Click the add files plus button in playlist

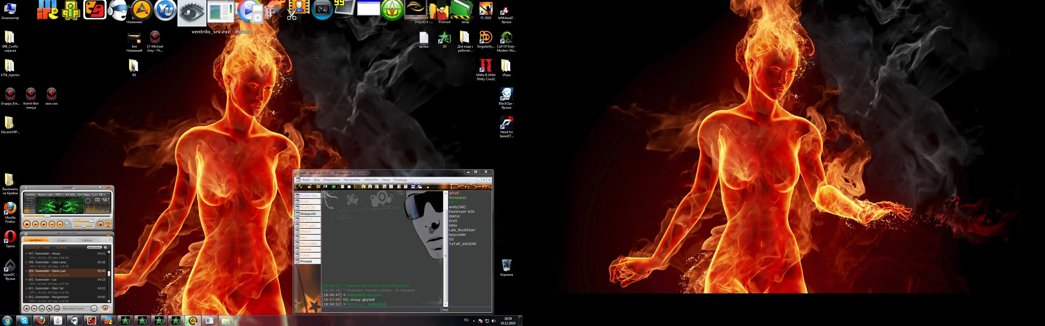point(26,309)
